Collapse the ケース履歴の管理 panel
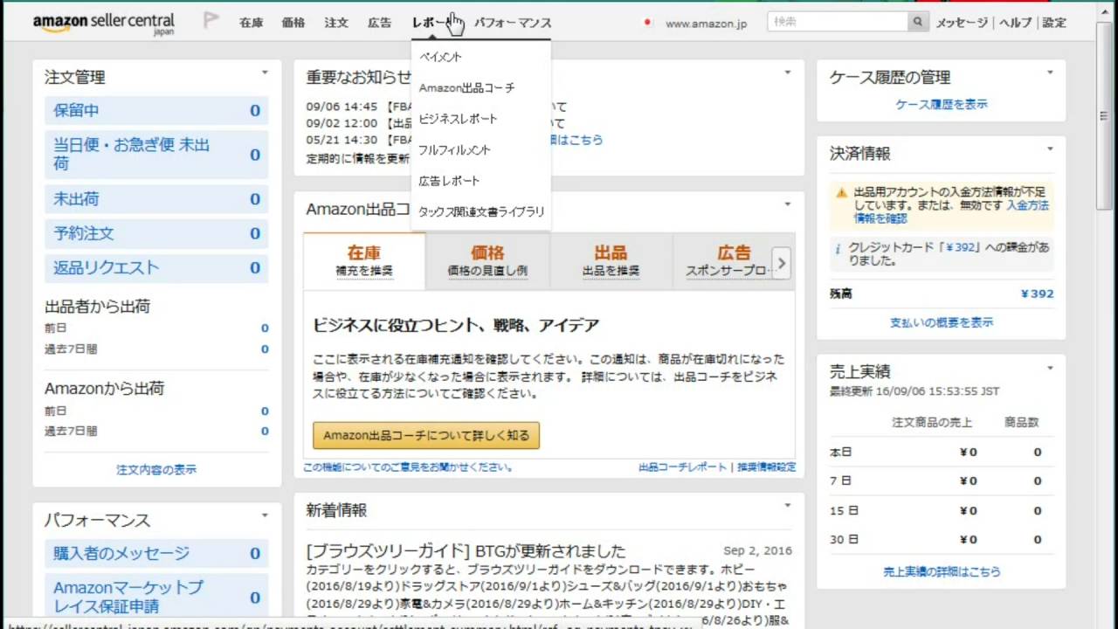The image size is (1118, 629). click(1049, 73)
